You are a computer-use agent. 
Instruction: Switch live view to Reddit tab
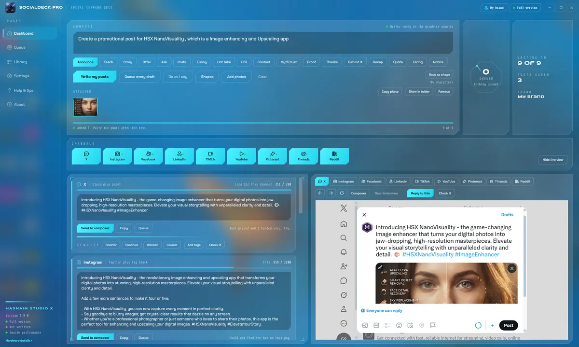(523, 181)
